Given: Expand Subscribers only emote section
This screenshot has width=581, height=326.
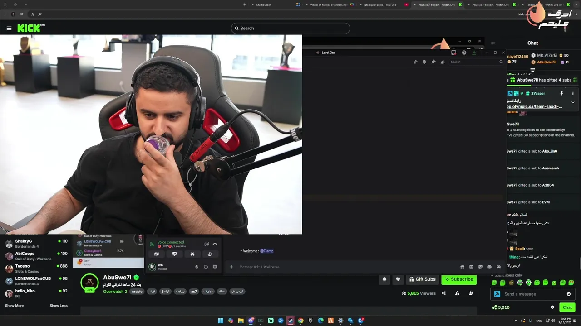Looking at the screenshot, I should [506, 275].
